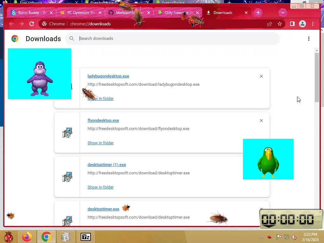Open the file library taskbar icon
This screenshot has height=243, width=324.
[66, 237]
